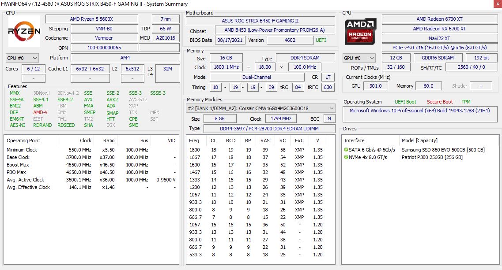Click the AMD Radeon RX 6700 XT field
The image size is (502, 270).
point(440,29)
